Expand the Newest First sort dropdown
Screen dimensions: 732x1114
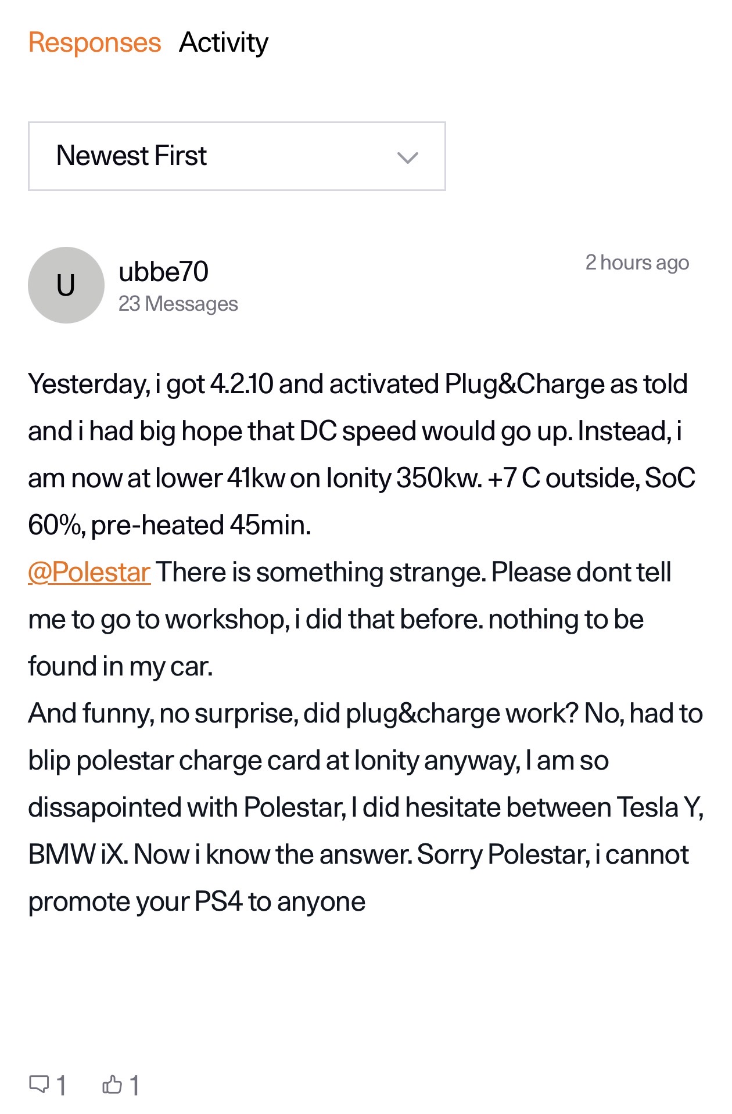coord(236,156)
